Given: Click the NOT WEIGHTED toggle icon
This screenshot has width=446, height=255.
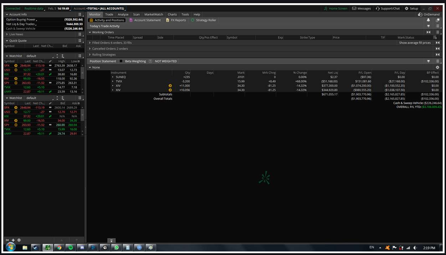Looking at the screenshot, I should (150, 61).
